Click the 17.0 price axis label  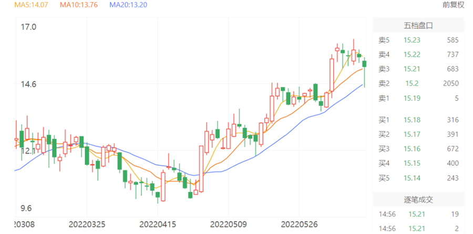coord(28,27)
